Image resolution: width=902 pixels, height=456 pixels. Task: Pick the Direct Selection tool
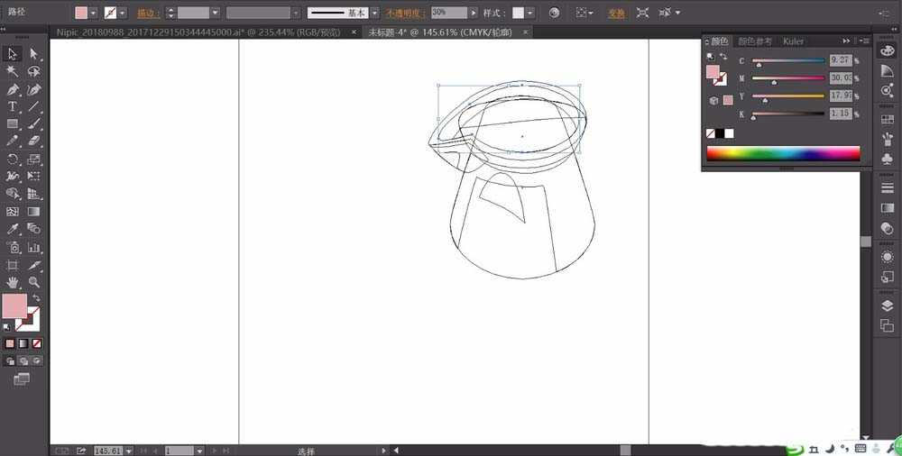pos(34,54)
